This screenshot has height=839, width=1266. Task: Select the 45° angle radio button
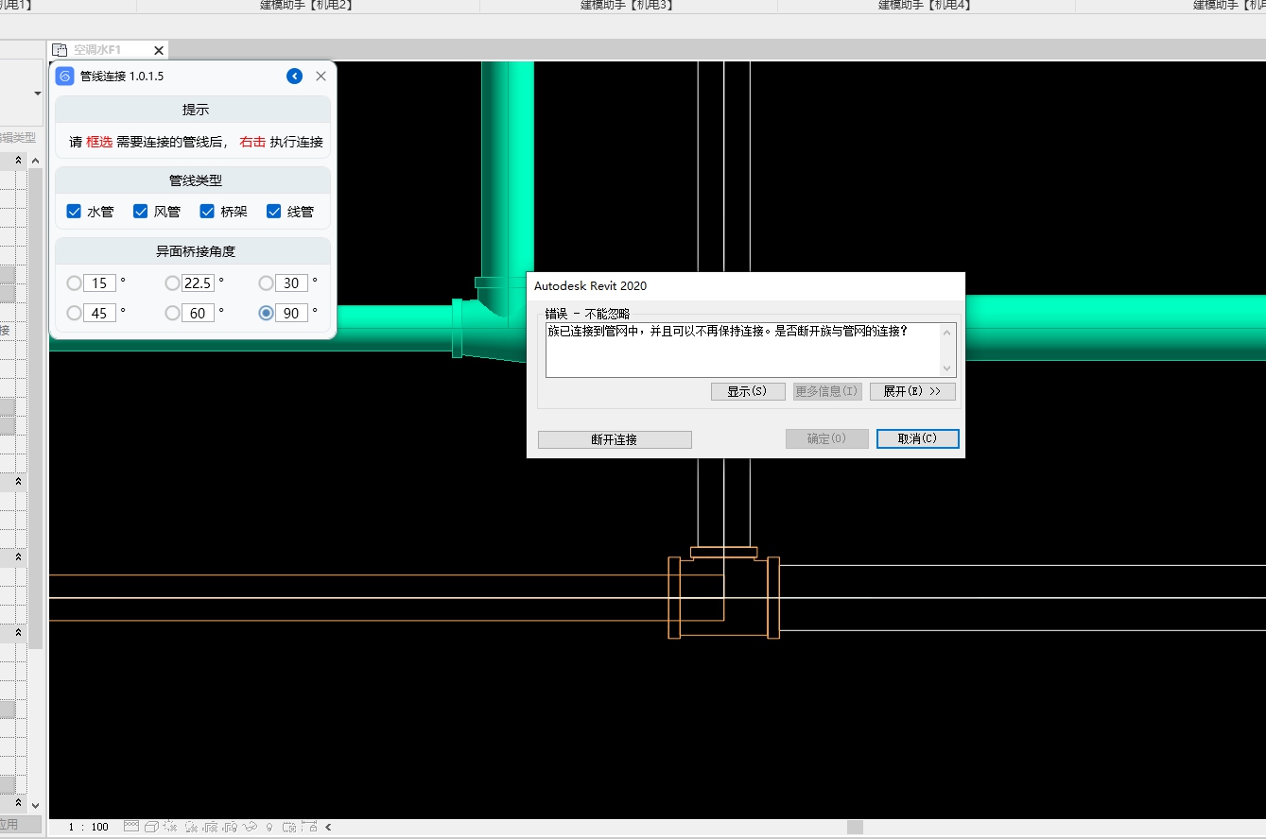click(75, 313)
